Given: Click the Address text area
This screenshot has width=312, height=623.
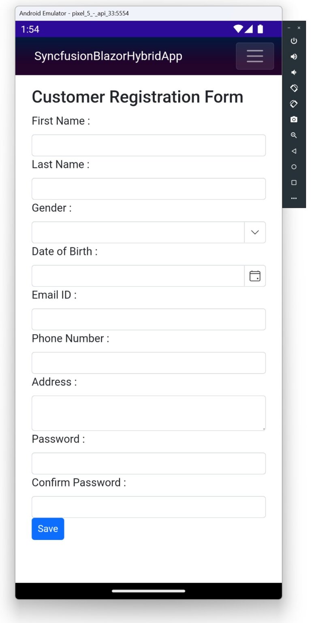Looking at the screenshot, I should [148, 413].
